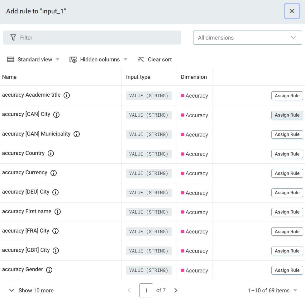The image size is (305, 298).
Task: Open the All dimensions dropdown
Action: 247,38
